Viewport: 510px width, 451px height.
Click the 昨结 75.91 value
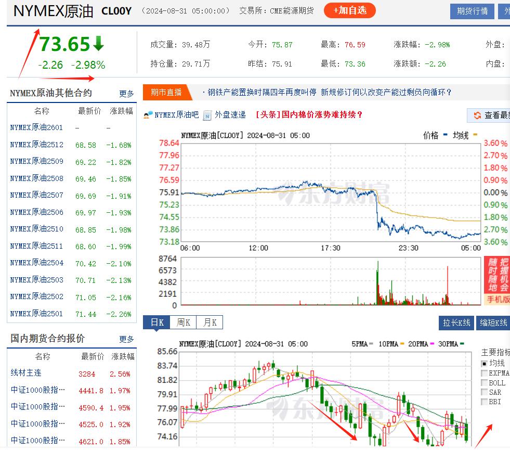click(282, 64)
